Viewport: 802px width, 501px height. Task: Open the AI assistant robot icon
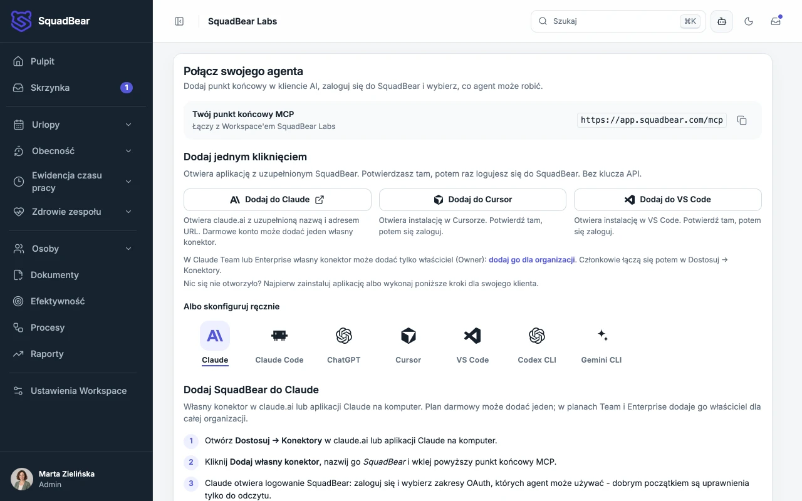click(722, 21)
